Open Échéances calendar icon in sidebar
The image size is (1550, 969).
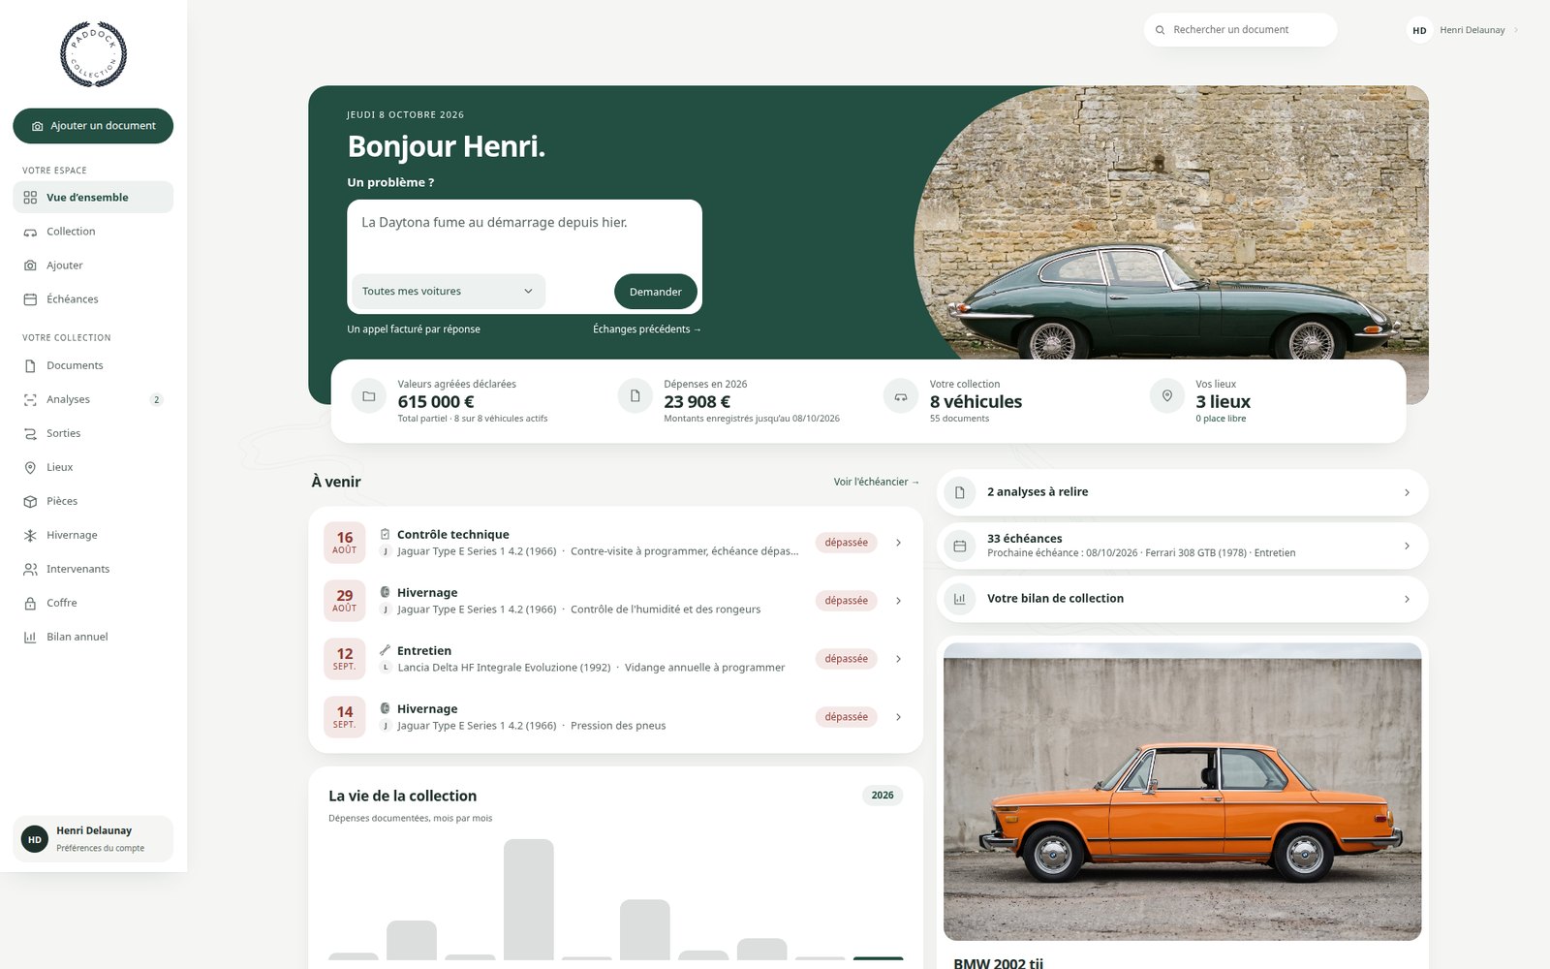[30, 299]
